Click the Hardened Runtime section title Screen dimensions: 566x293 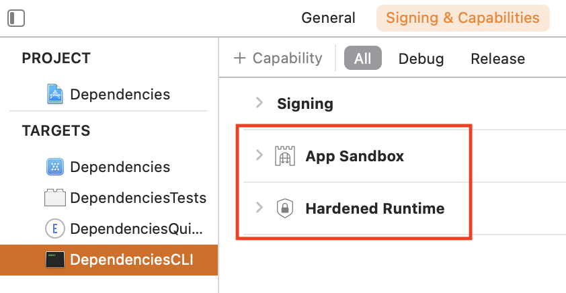pyautogui.click(x=374, y=209)
